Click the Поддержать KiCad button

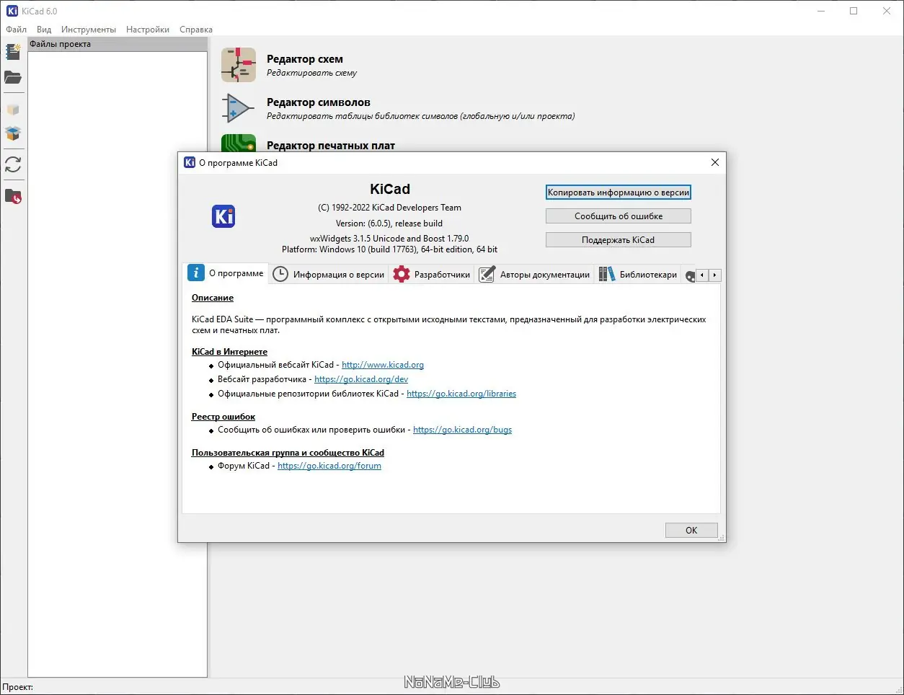(619, 240)
